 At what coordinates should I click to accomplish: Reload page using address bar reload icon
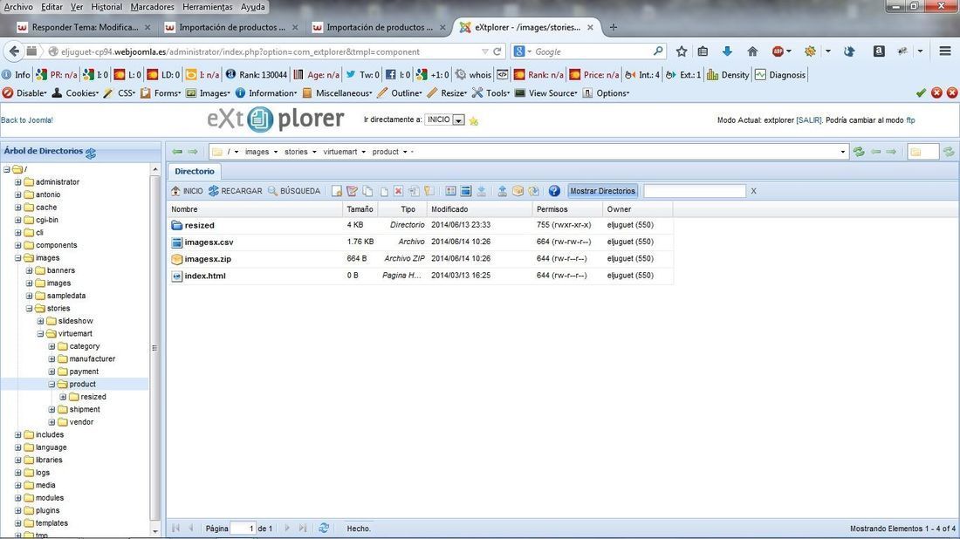tap(497, 52)
